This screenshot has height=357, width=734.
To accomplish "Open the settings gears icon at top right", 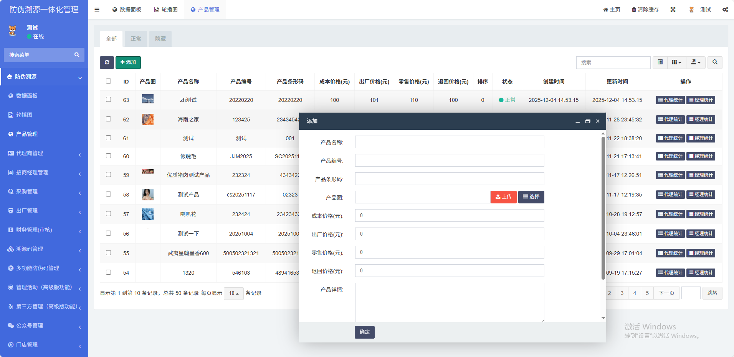I will (x=725, y=10).
